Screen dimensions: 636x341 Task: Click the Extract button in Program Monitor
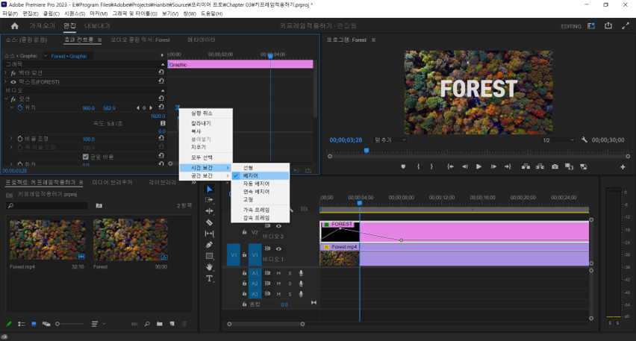pyautogui.click(x=540, y=166)
